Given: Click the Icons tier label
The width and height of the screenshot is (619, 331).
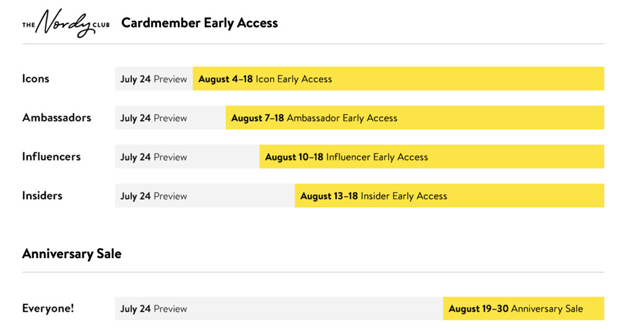Looking at the screenshot, I should 35,79.
